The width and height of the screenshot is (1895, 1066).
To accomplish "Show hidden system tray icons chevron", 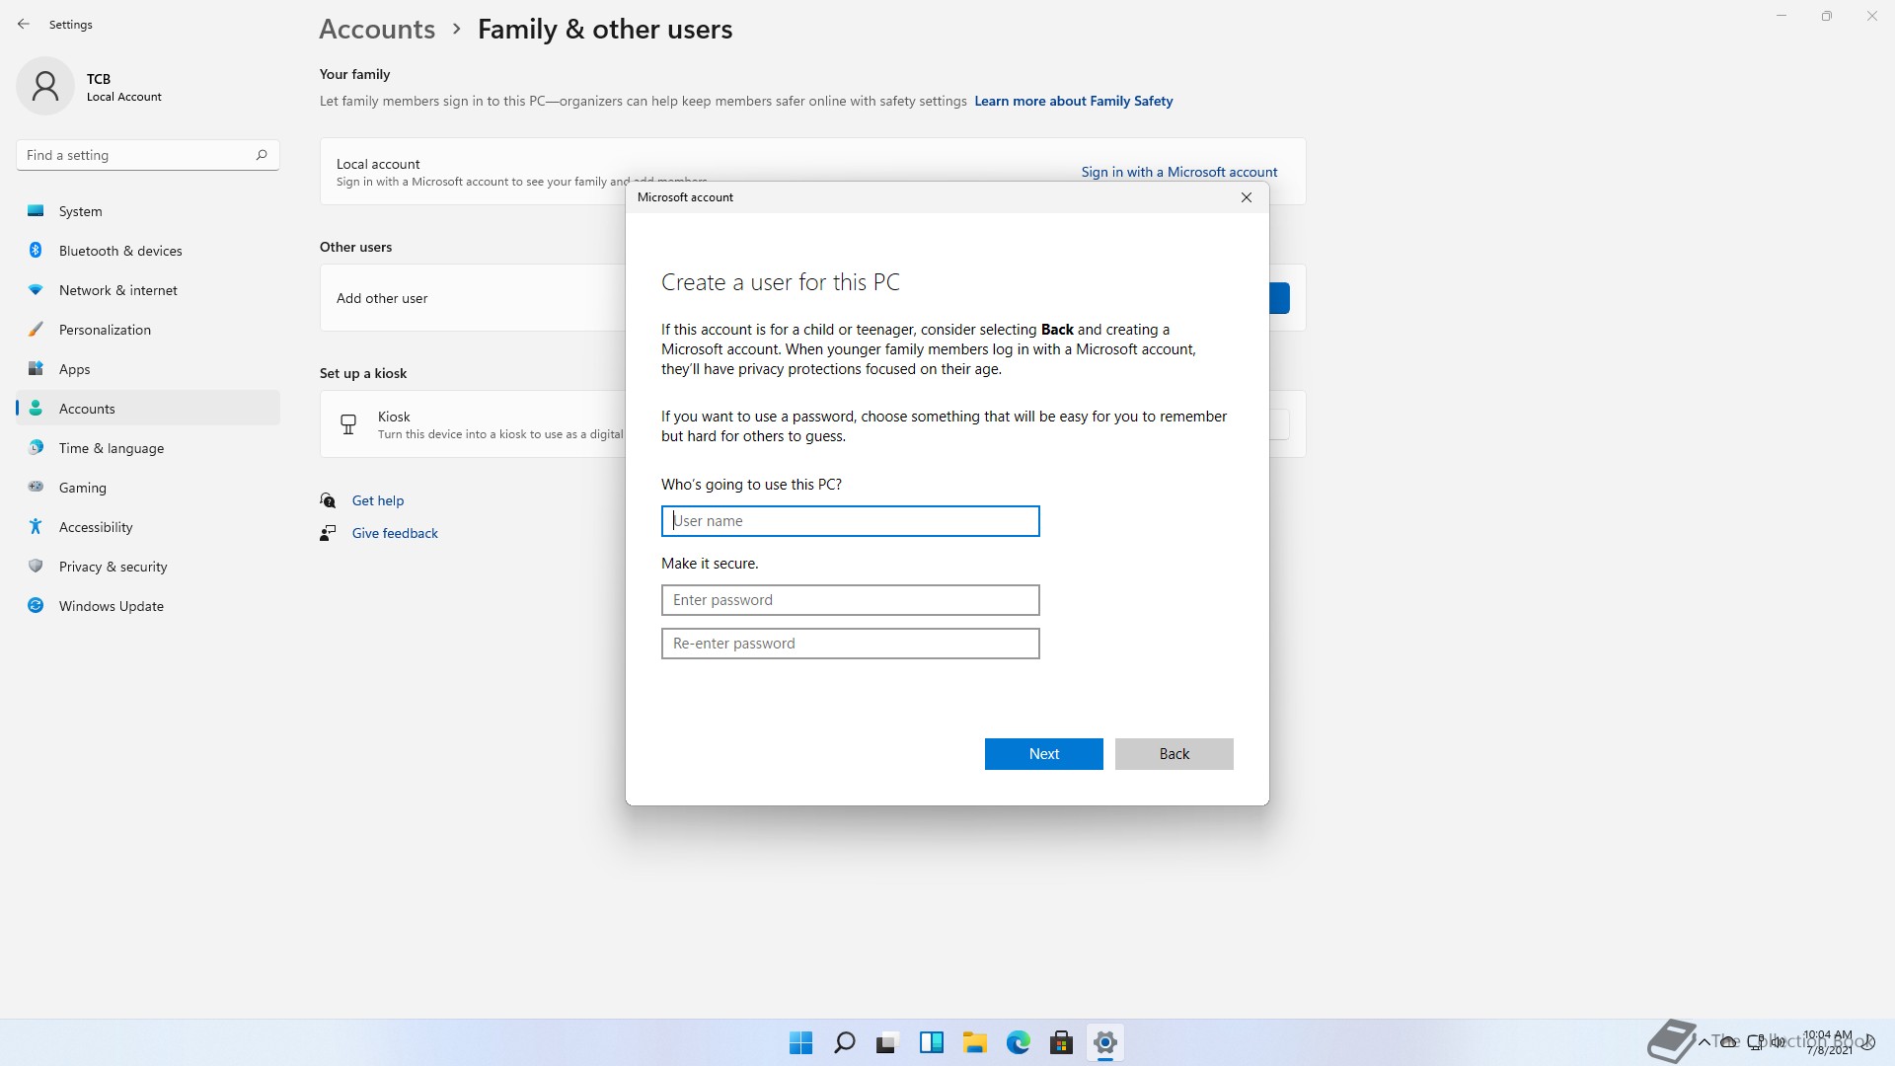I will (x=1704, y=1041).
